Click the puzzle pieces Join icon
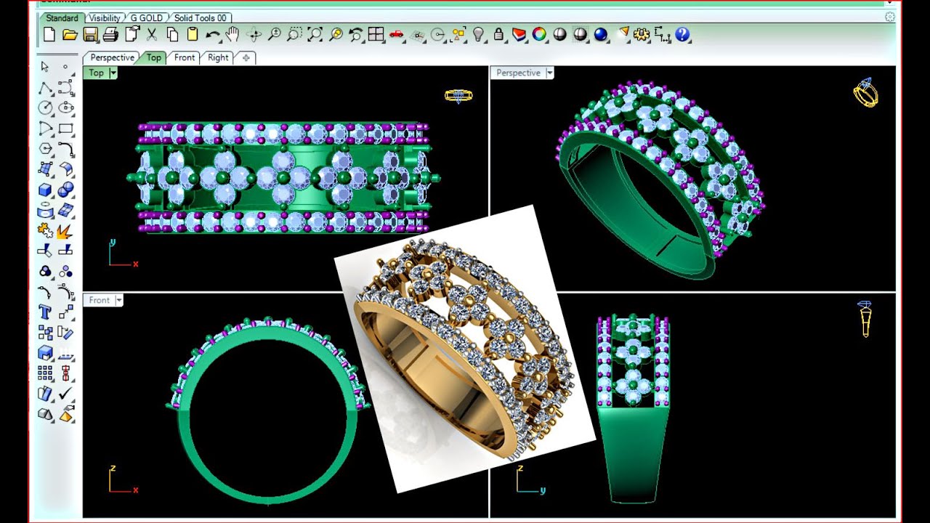Viewport: 930px width, 523px height. tap(45, 231)
